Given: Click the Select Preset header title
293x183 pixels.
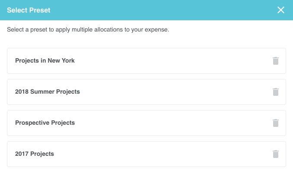Looking at the screenshot, I should pos(29,10).
